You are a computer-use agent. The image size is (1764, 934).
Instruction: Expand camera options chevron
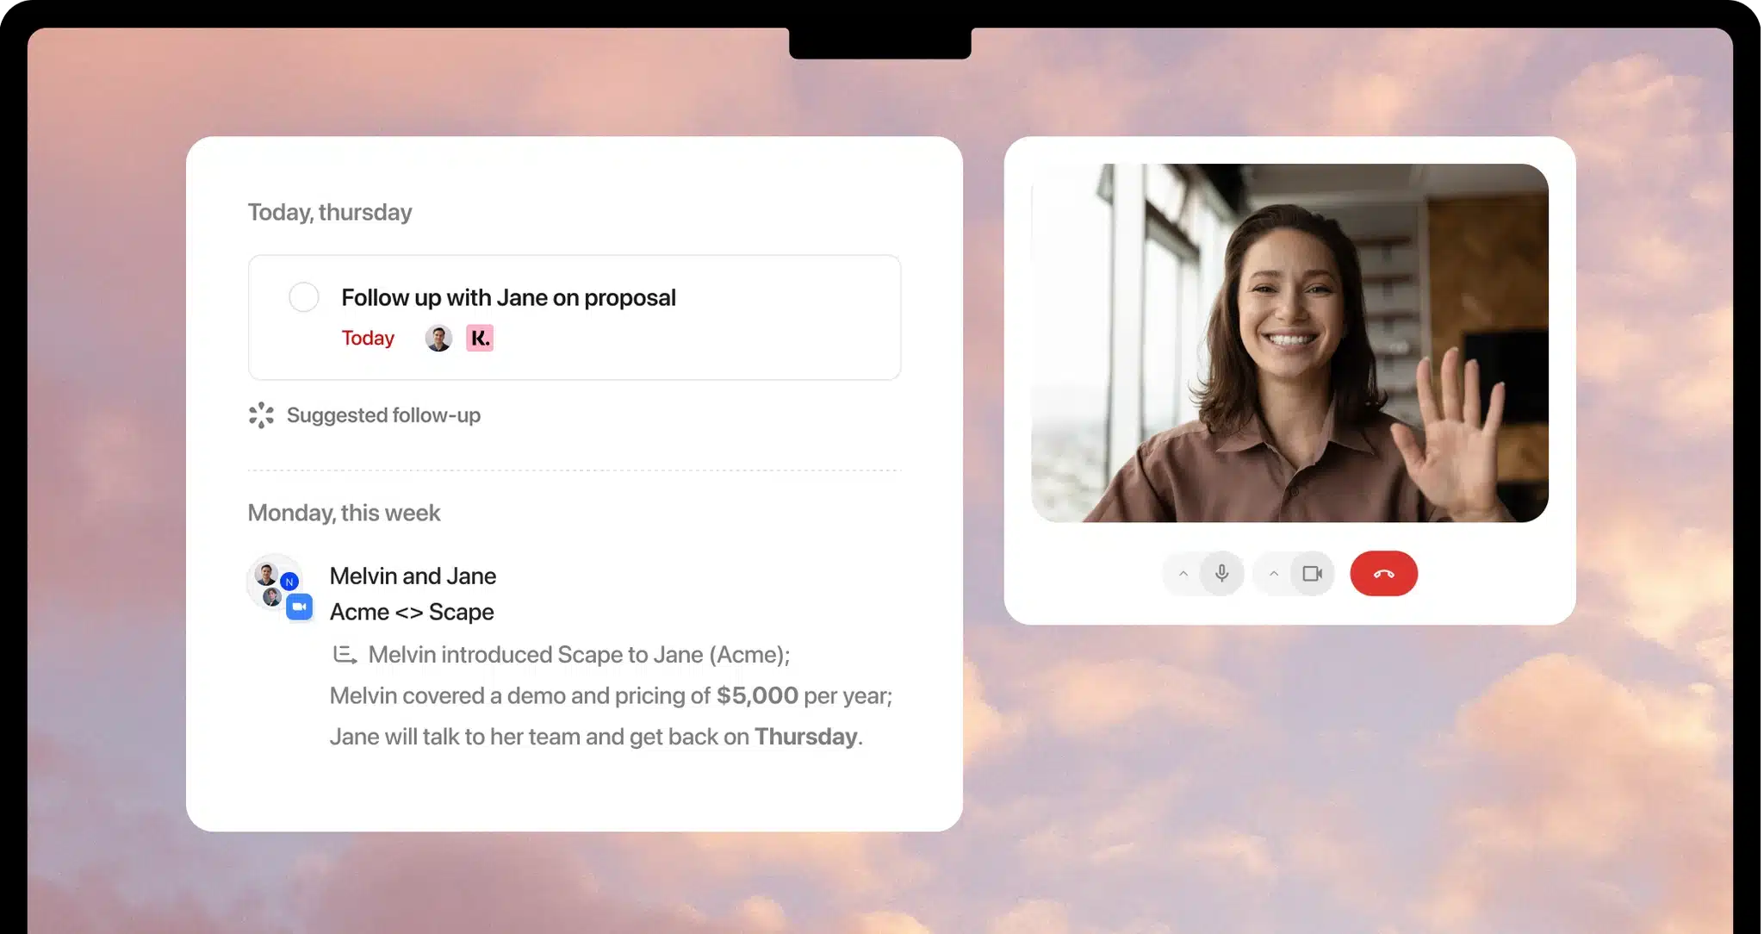coord(1274,573)
